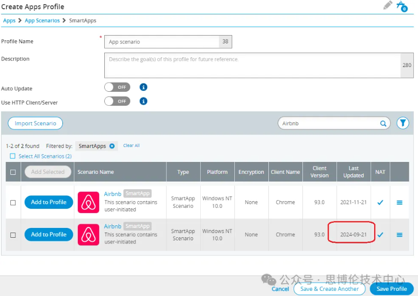The height and width of the screenshot is (296, 418).
Task: Toggle Use HTTP Client/Server switch
Action: tap(117, 101)
